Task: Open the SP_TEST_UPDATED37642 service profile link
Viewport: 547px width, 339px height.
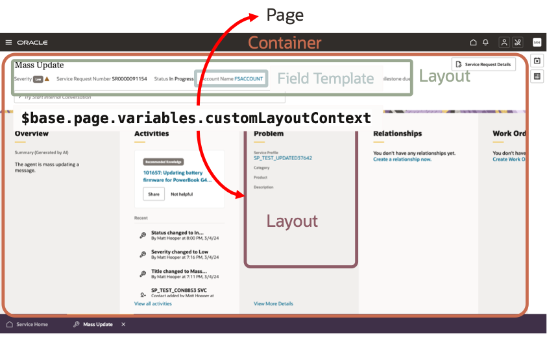Action: (283, 158)
